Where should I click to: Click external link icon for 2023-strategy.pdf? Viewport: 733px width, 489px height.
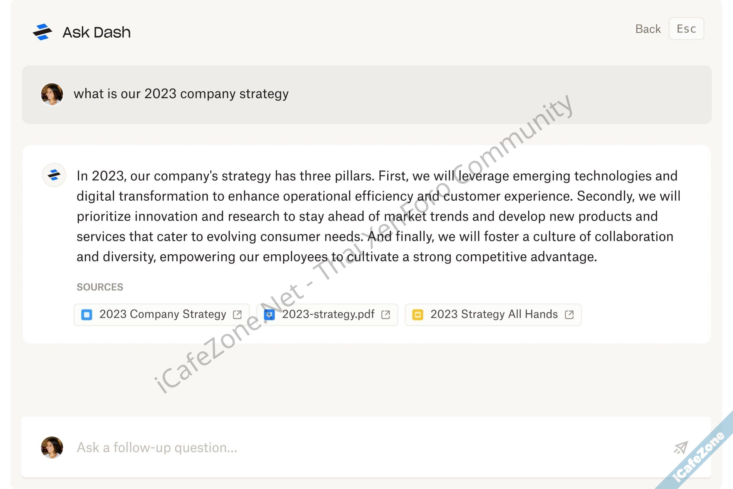point(386,315)
